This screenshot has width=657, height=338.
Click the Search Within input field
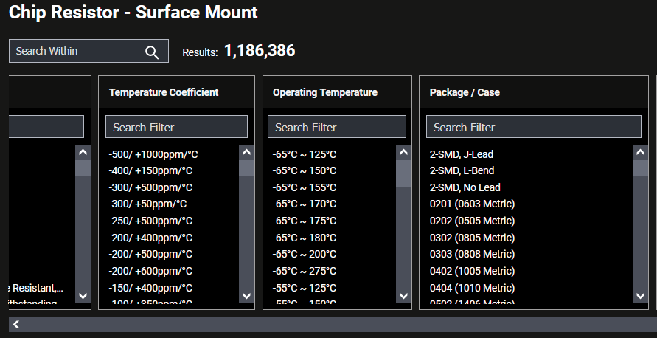coord(88,51)
